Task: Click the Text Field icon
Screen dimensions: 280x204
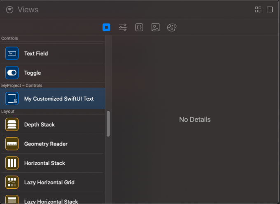Action: tap(12, 54)
